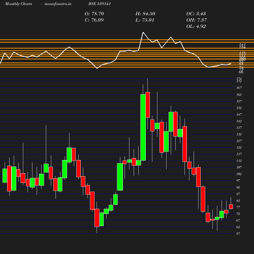
Task: Click the 82 price axis label
Action: [x=238, y=201]
